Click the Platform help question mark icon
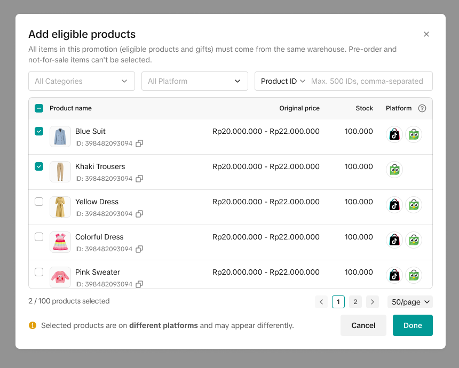This screenshot has width=459, height=368. click(422, 108)
